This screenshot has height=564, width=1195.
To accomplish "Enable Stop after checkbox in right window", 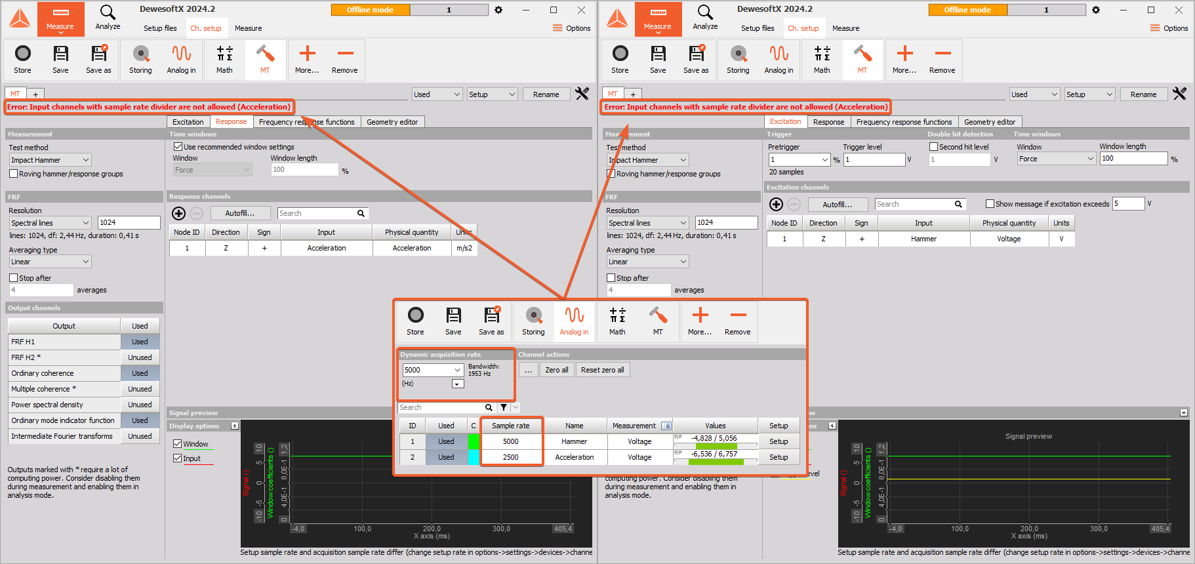I will 611,278.
